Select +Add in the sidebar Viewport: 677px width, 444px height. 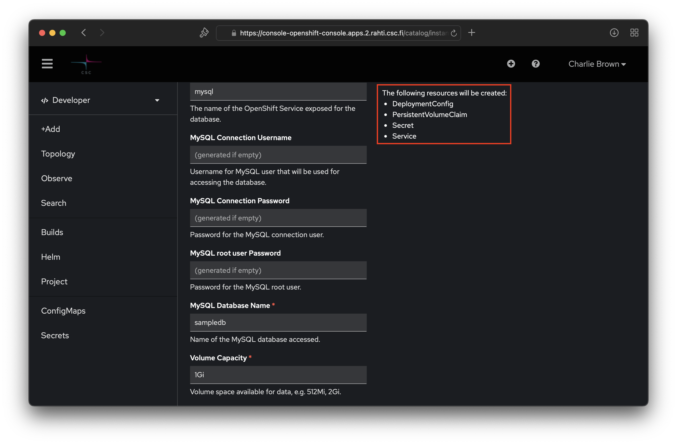click(51, 129)
